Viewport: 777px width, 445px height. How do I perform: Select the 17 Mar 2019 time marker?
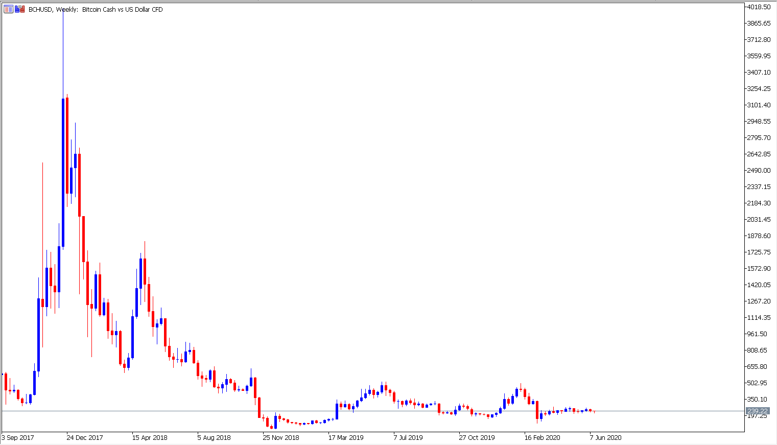tap(346, 438)
